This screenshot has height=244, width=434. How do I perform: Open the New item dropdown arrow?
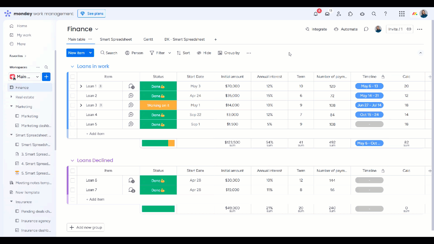[x=90, y=53]
